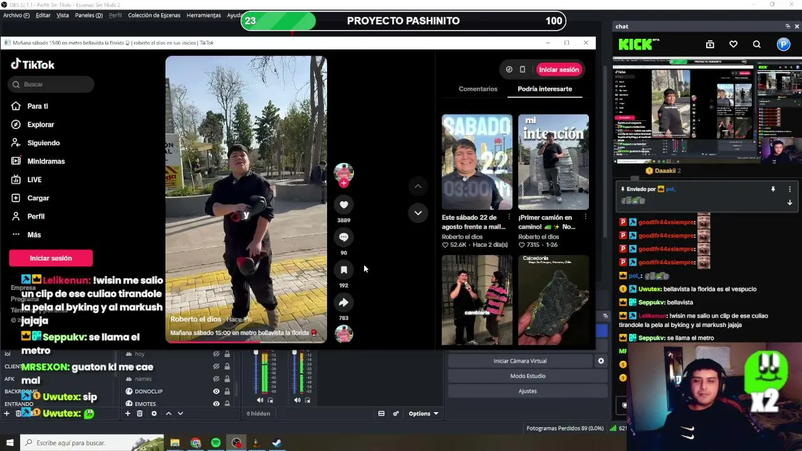Open Explorar in TikTok sidebar
Viewport: 802px width, 451px height.
(x=41, y=125)
